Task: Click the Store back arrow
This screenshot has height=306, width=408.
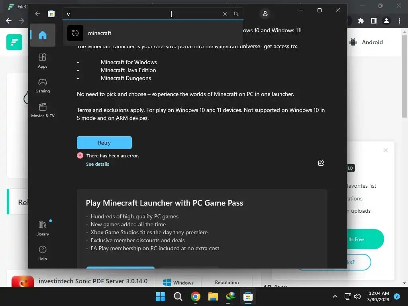Action: [38, 14]
